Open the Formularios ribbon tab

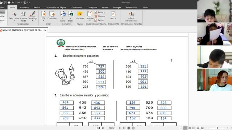77,7
